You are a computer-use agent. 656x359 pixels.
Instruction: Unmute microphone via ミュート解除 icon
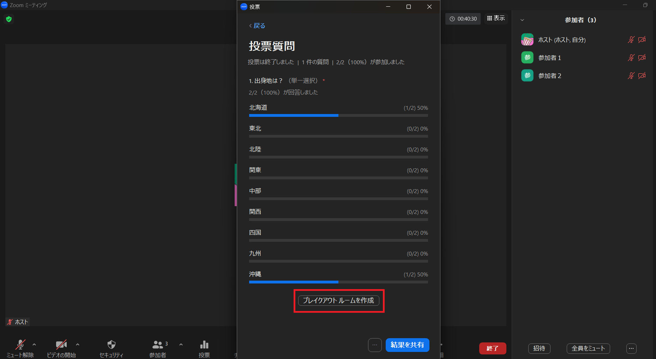(x=20, y=345)
